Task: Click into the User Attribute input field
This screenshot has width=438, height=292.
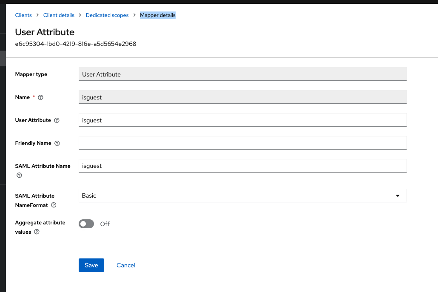Action: (242, 120)
